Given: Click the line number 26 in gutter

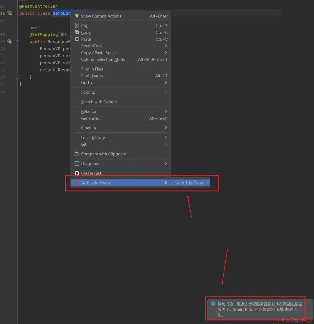Looking at the screenshot, I should [3, 91].
